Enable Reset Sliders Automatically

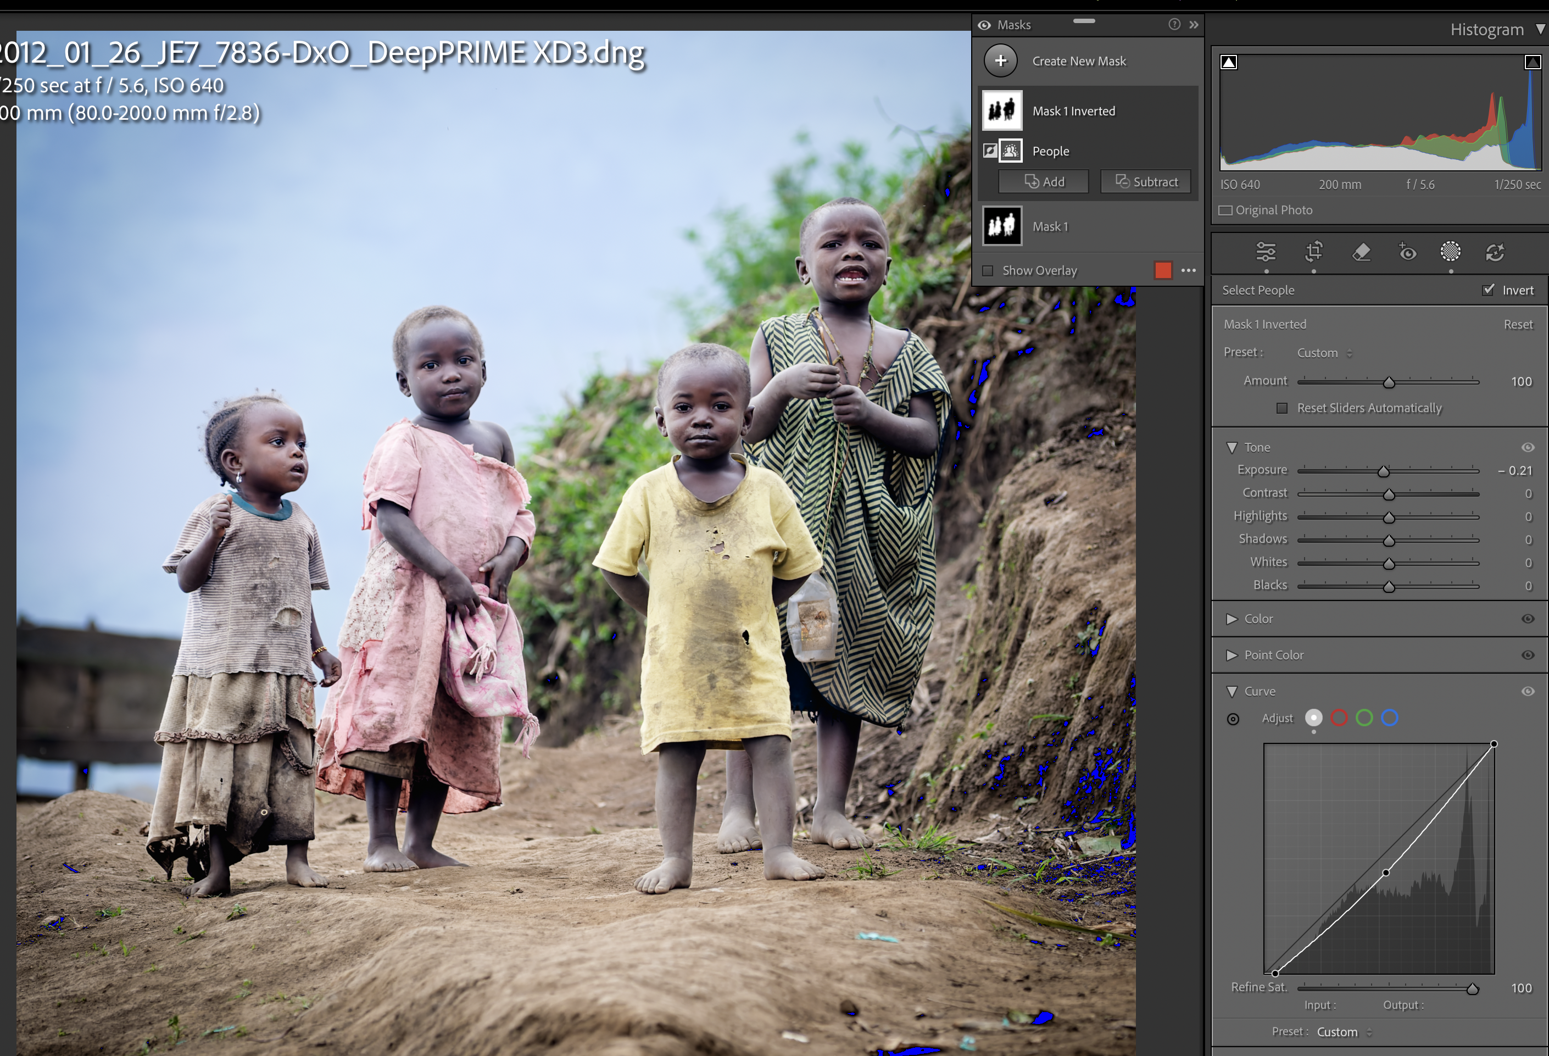pyautogui.click(x=1281, y=408)
